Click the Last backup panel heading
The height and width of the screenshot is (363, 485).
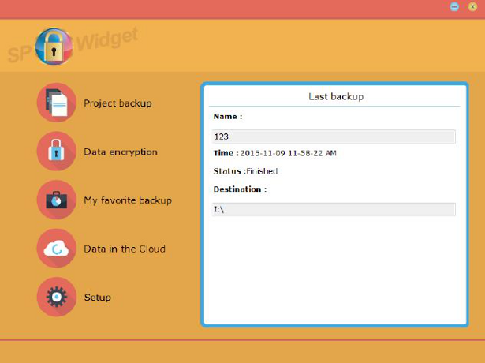[336, 96]
